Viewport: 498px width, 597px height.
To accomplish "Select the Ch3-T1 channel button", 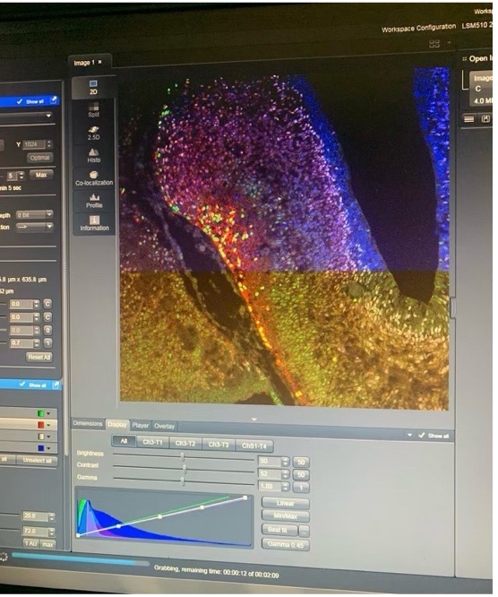I will pyautogui.click(x=152, y=443).
